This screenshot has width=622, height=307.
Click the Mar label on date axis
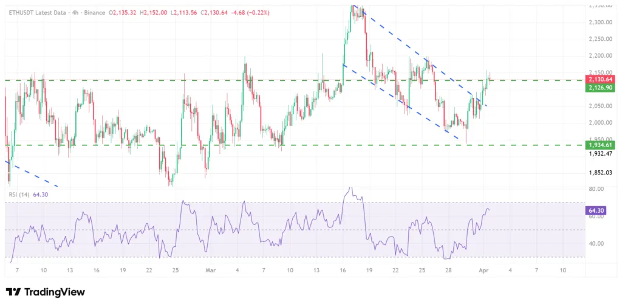[x=211, y=269]
